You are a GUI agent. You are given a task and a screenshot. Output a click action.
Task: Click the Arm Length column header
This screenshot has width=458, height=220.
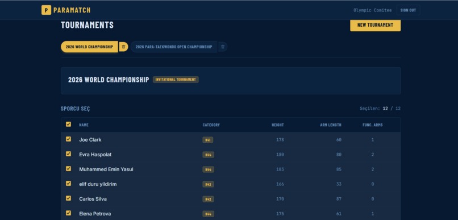tap(331, 125)
